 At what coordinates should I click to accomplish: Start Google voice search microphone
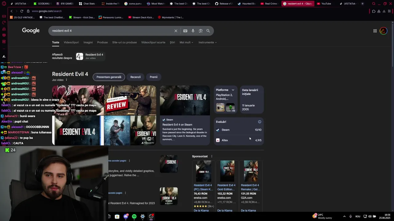(193, 31)
